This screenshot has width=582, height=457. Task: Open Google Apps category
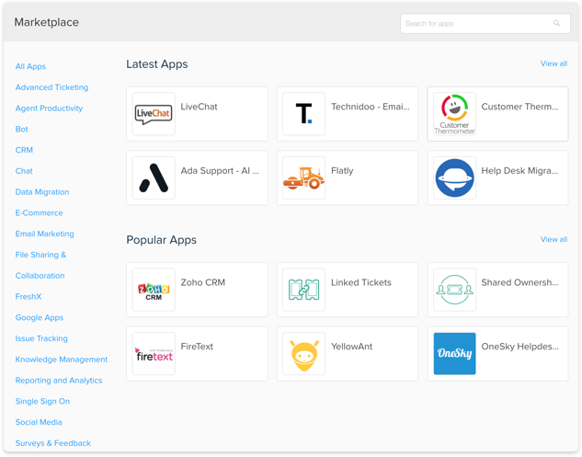pos(40,318)
